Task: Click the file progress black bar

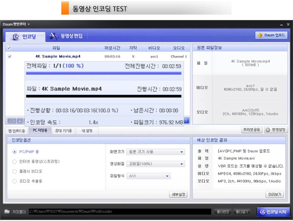Action: click(x=104, y=96)
